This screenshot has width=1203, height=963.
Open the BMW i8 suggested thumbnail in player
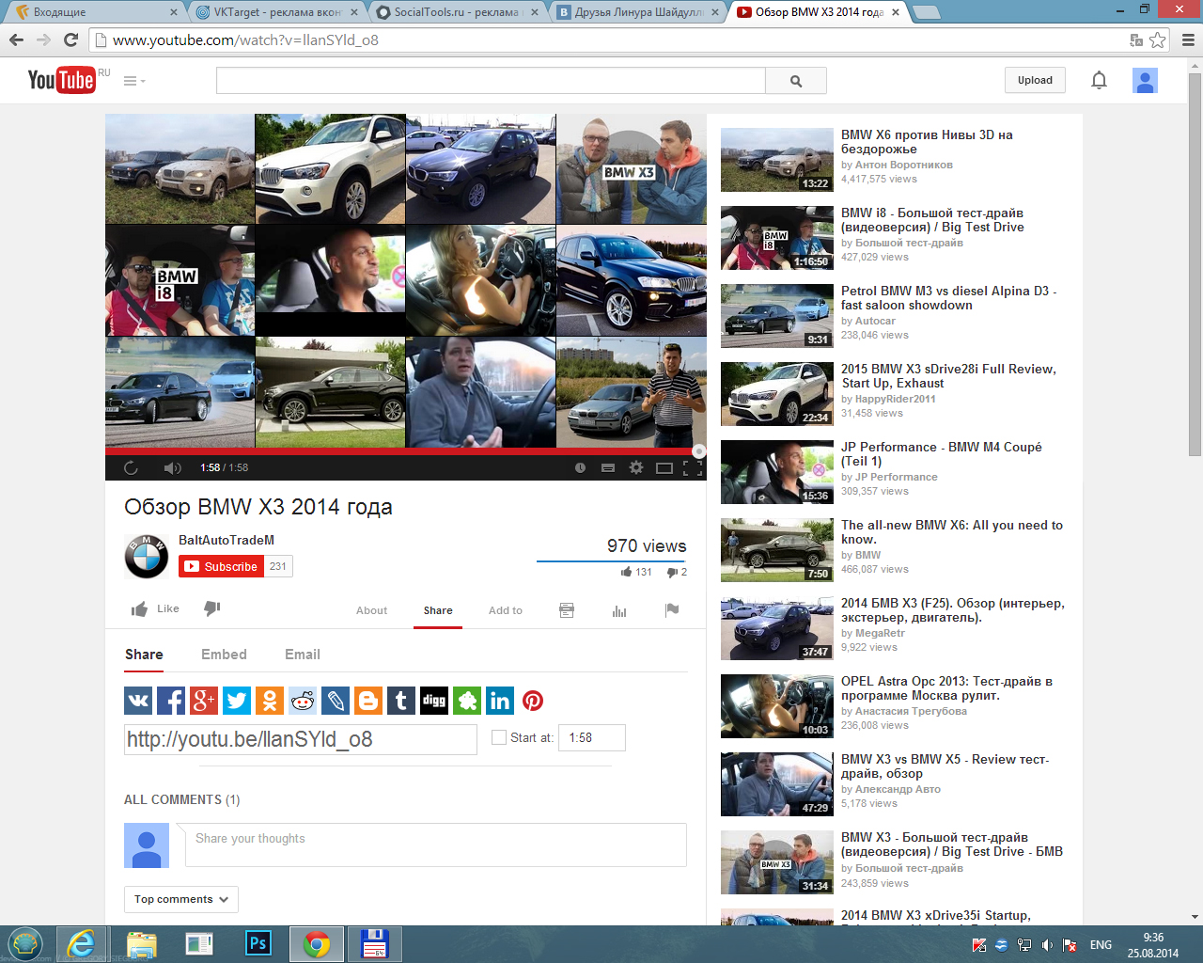pos(180,281)
